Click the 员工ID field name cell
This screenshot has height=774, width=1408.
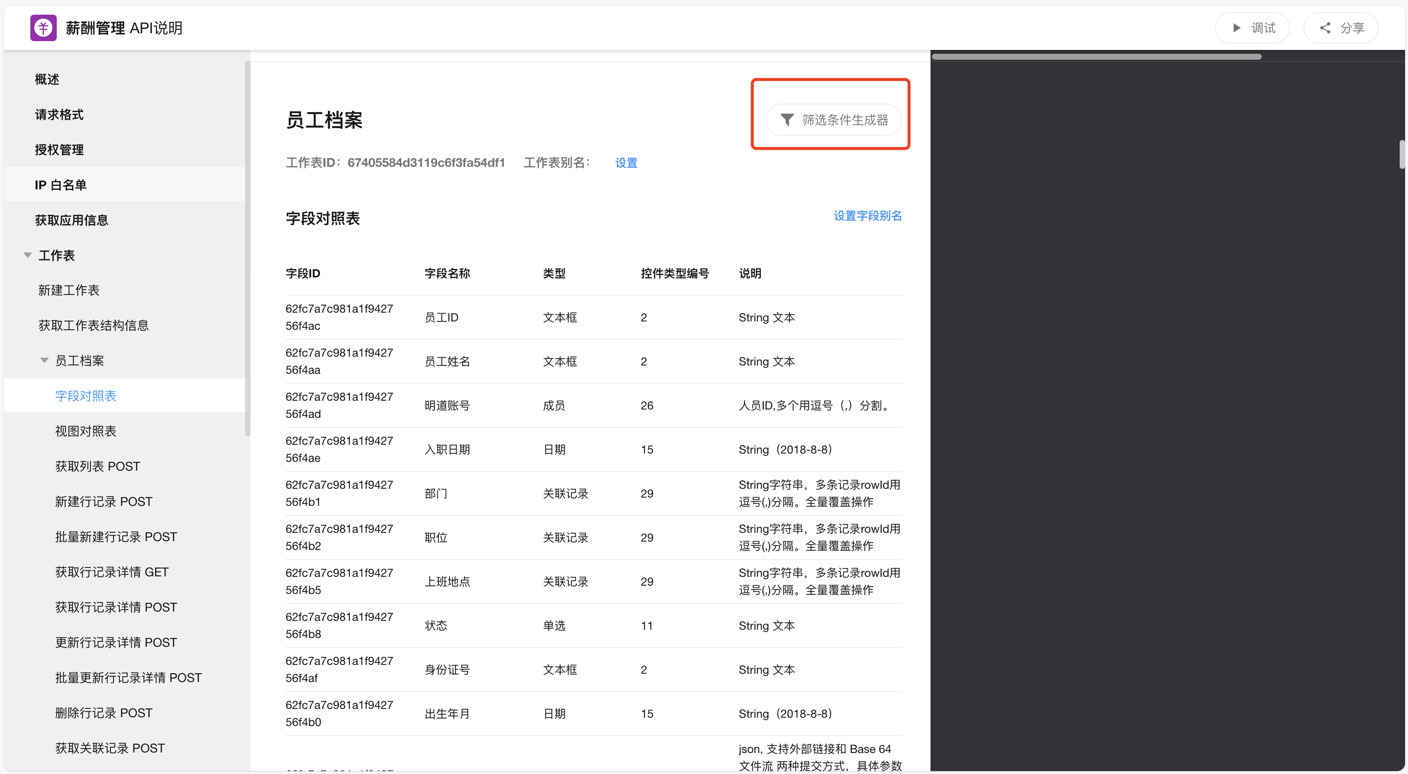click(x=442, y=318)
